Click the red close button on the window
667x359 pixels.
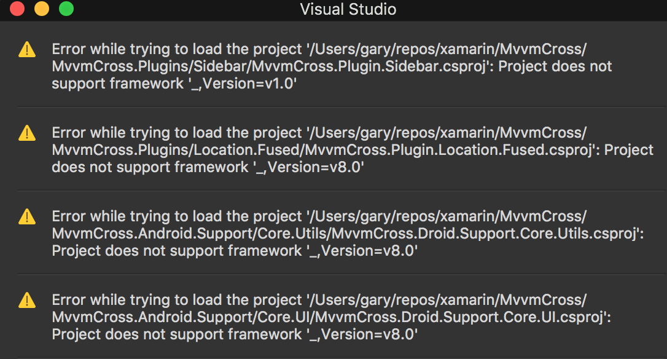coord(17,9)
